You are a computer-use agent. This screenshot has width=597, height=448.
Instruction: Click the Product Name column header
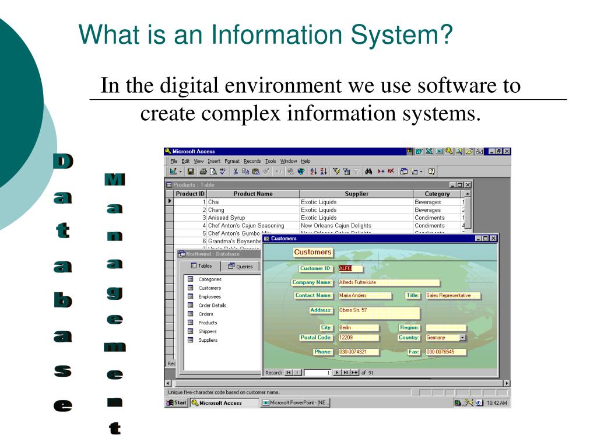(x=253, y=194)
